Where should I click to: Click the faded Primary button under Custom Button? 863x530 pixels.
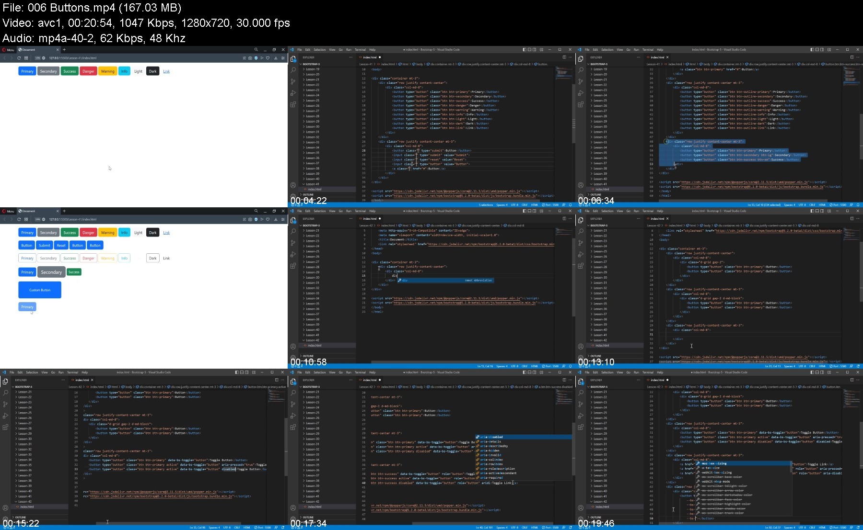[x=27, y=307]
